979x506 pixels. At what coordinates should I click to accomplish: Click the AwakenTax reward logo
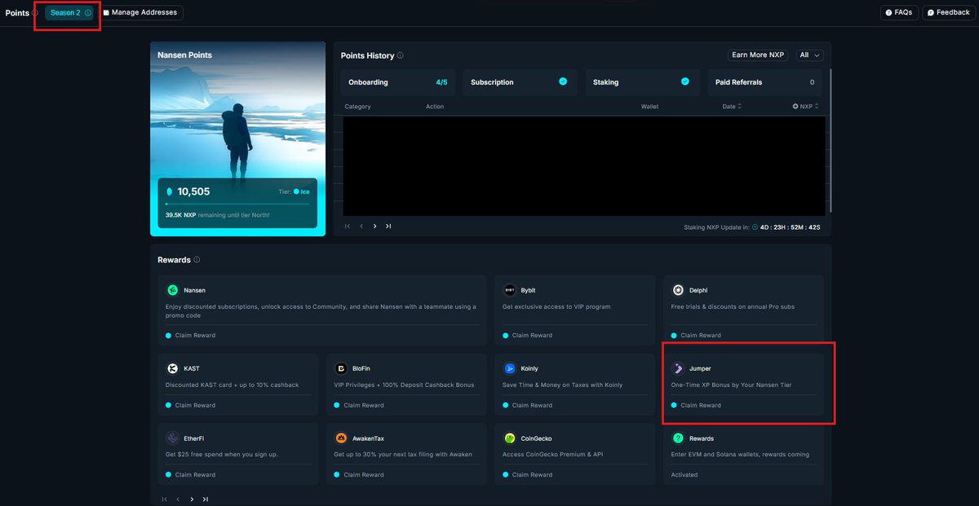click(x=341, y=438)
